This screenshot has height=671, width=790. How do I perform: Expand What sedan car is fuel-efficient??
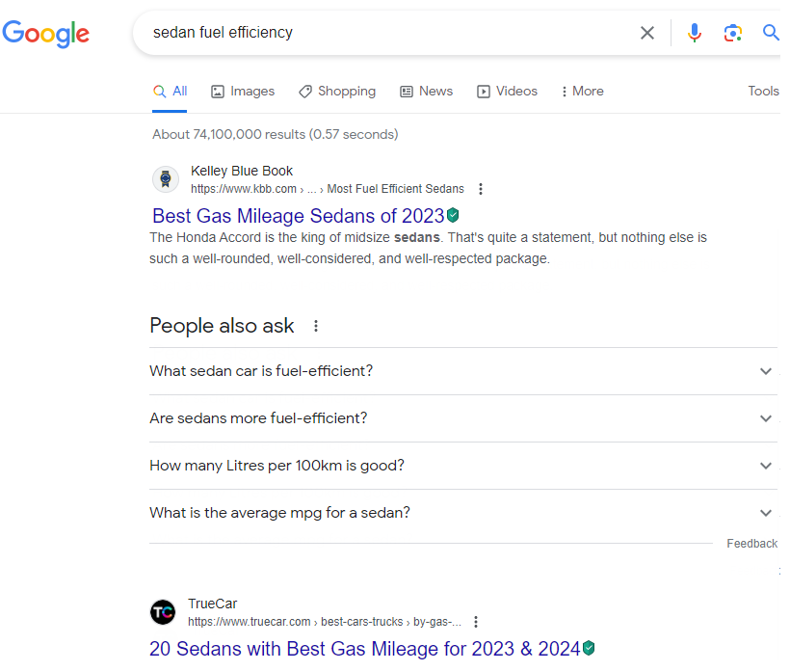[463, 371]
